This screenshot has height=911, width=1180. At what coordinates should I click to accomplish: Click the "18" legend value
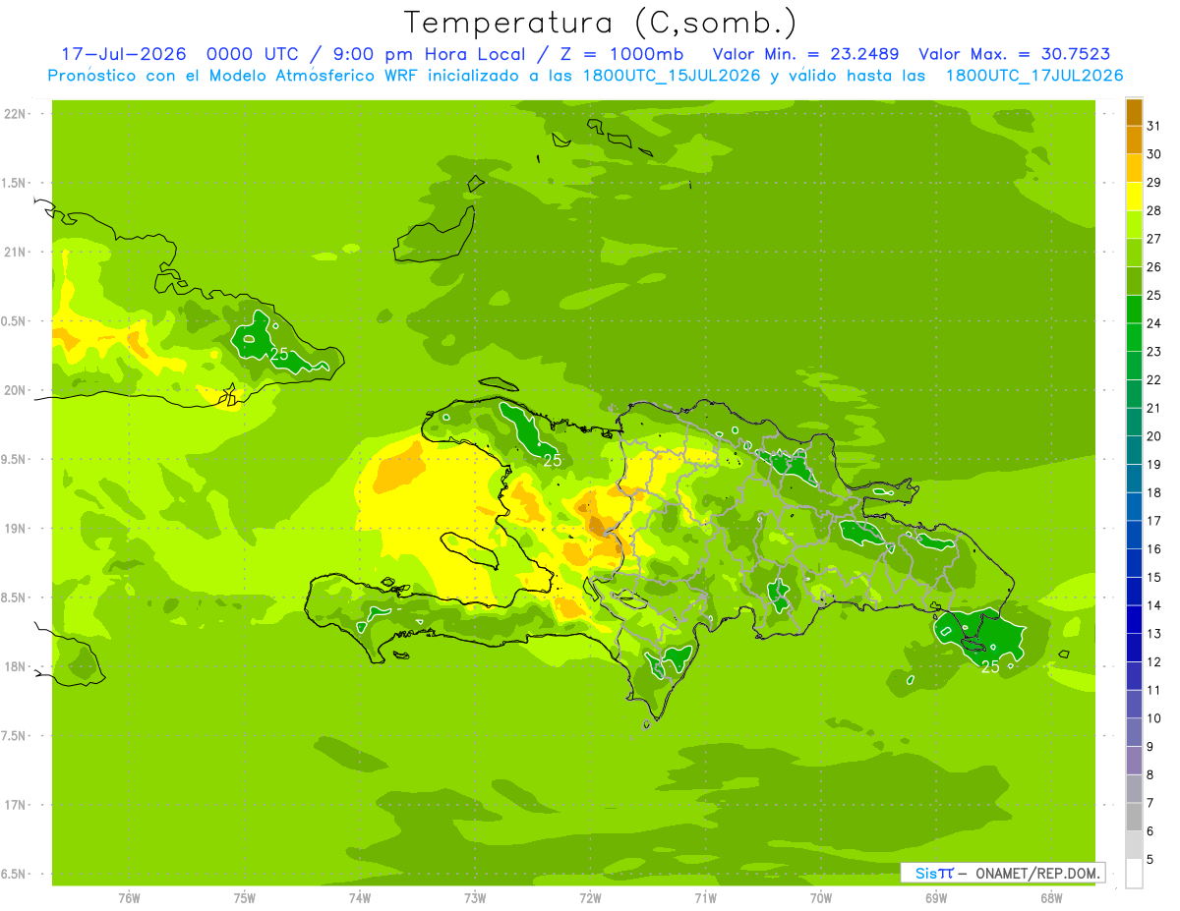pyautogui.click(x=1153, y=493)
